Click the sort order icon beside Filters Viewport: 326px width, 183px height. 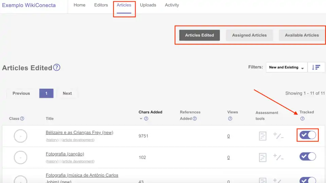[316, 67]
